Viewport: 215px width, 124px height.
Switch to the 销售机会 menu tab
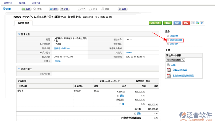click(x=8, y=3)
